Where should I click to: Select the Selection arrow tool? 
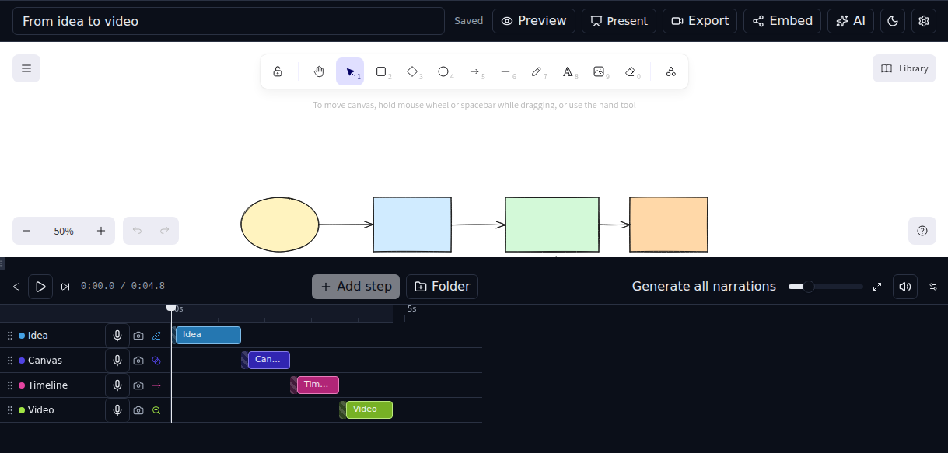click(x=350, y=71)
